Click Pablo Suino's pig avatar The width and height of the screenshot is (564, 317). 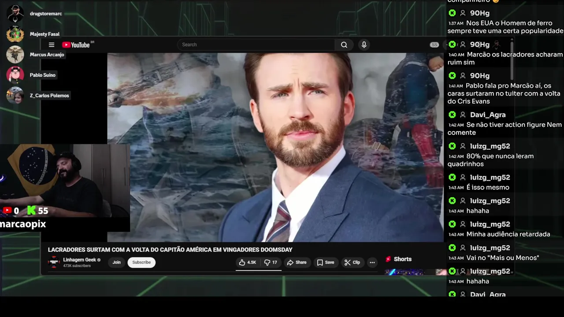point(15,75)
